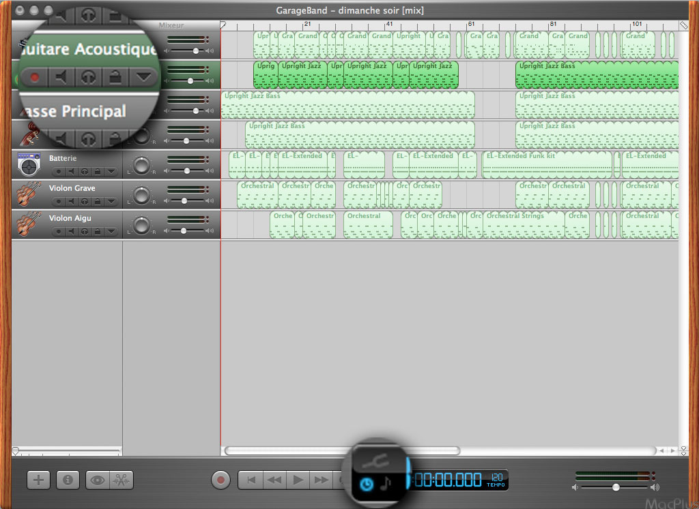
Task: Click measure 81 on the timeline ruler
Action: click(553, 25)
